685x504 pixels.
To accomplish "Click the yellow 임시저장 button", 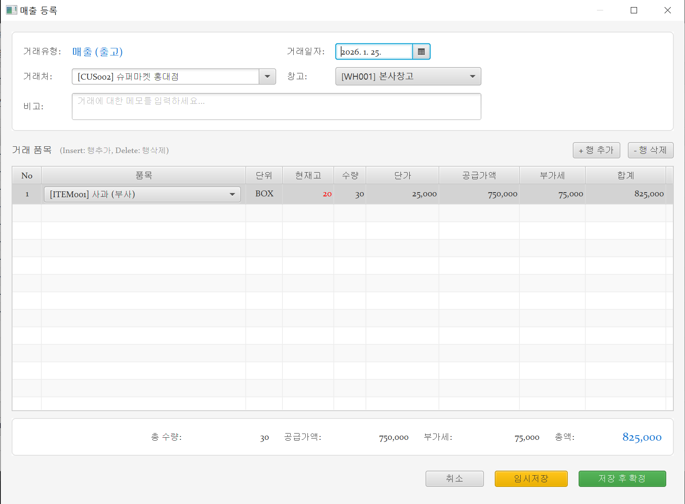I will 531,479.
